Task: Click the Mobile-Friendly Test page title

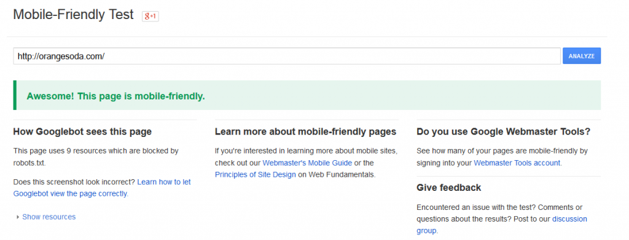Action: [x=74, y=15]
